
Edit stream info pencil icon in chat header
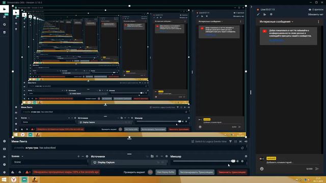pos(258,14)
